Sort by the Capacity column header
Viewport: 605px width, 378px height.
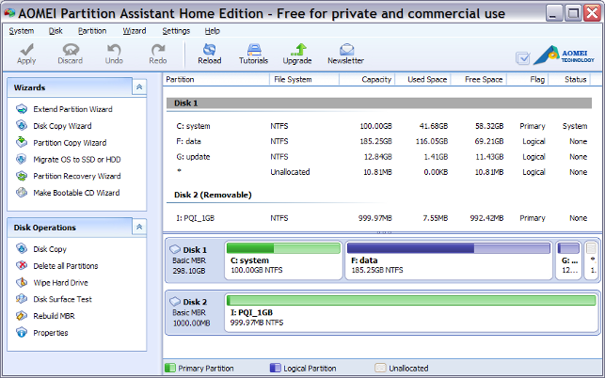click(367, 80)
